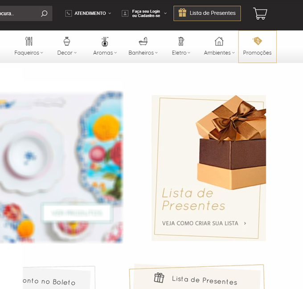Click into the search input field
Screen dimensions: 303x289
coord(20,13)
